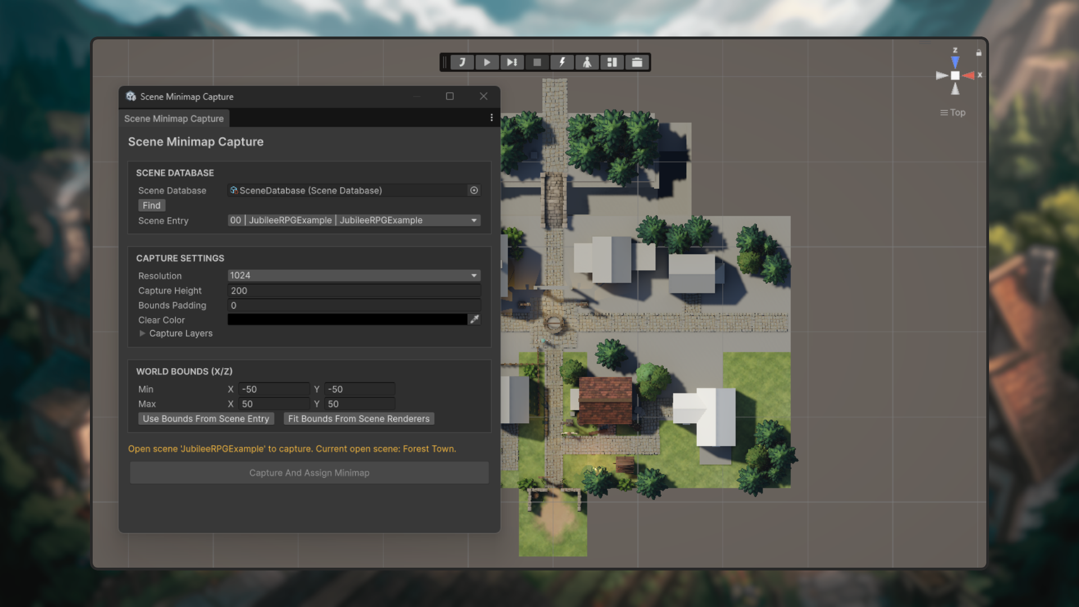
Task: Click Use Bounds From Scene Entry
Action: point(206,419)
